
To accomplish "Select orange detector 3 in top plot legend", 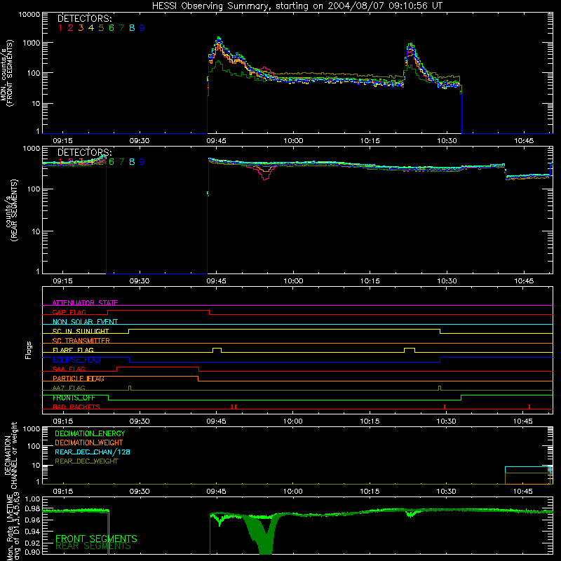I will pyautogui.click(x=81, y=28).
